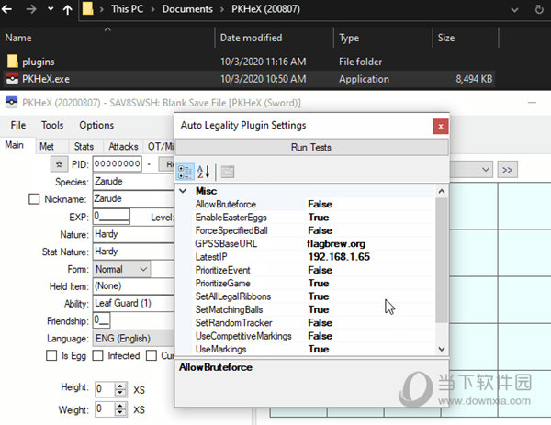Check the Infected checkbox
551x425 pixels.
pos(97,355)
